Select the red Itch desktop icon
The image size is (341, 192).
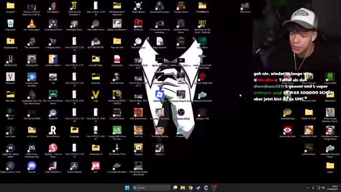coord(96,166)
